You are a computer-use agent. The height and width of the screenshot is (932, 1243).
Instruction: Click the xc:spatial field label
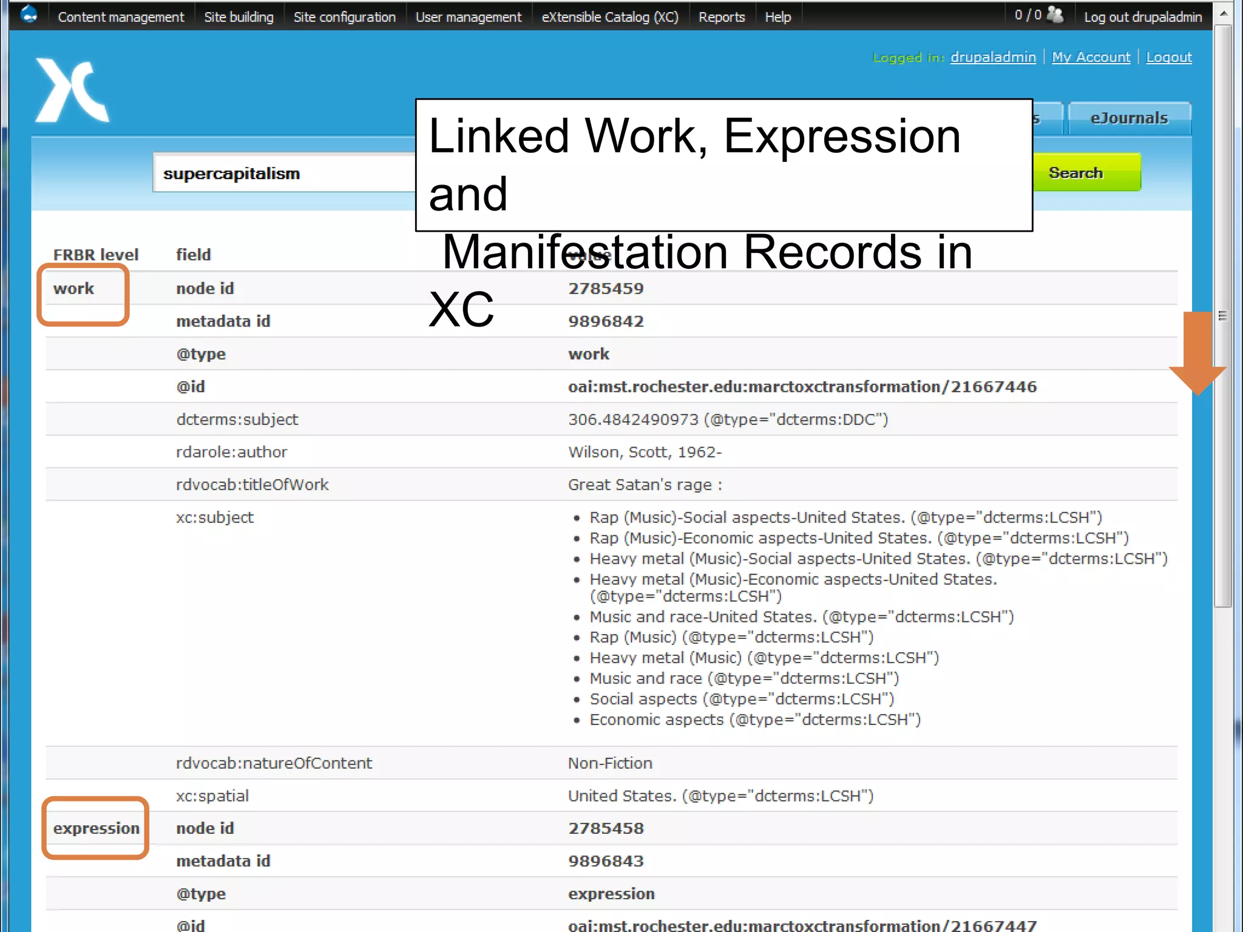coord(212,796)
